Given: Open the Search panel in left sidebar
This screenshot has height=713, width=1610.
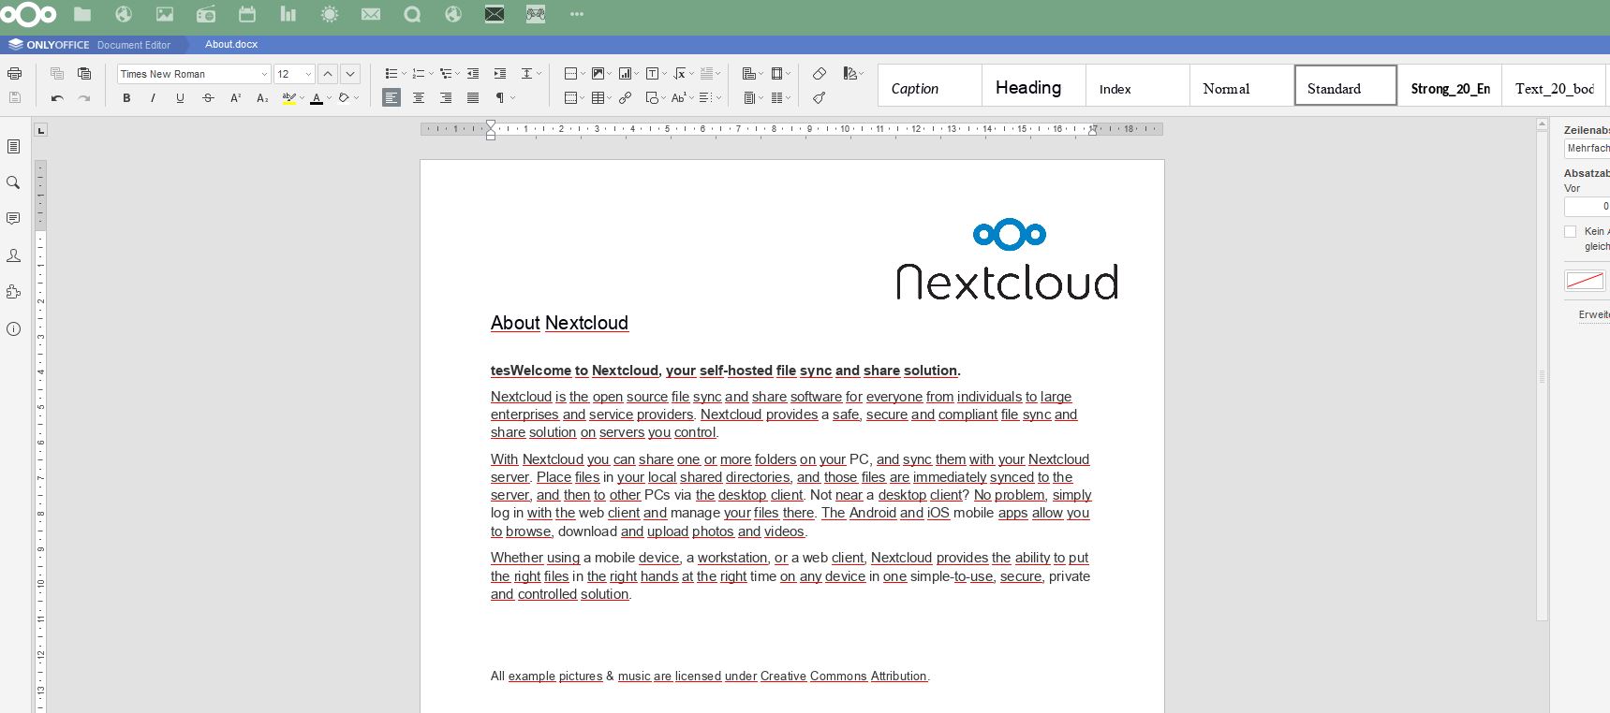Looking at the screenshot, I should tap(13, 182).
